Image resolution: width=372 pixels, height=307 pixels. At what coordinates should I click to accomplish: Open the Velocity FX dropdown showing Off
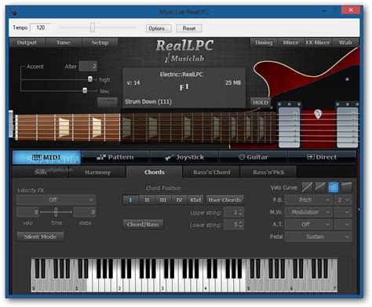coord(56,199)
